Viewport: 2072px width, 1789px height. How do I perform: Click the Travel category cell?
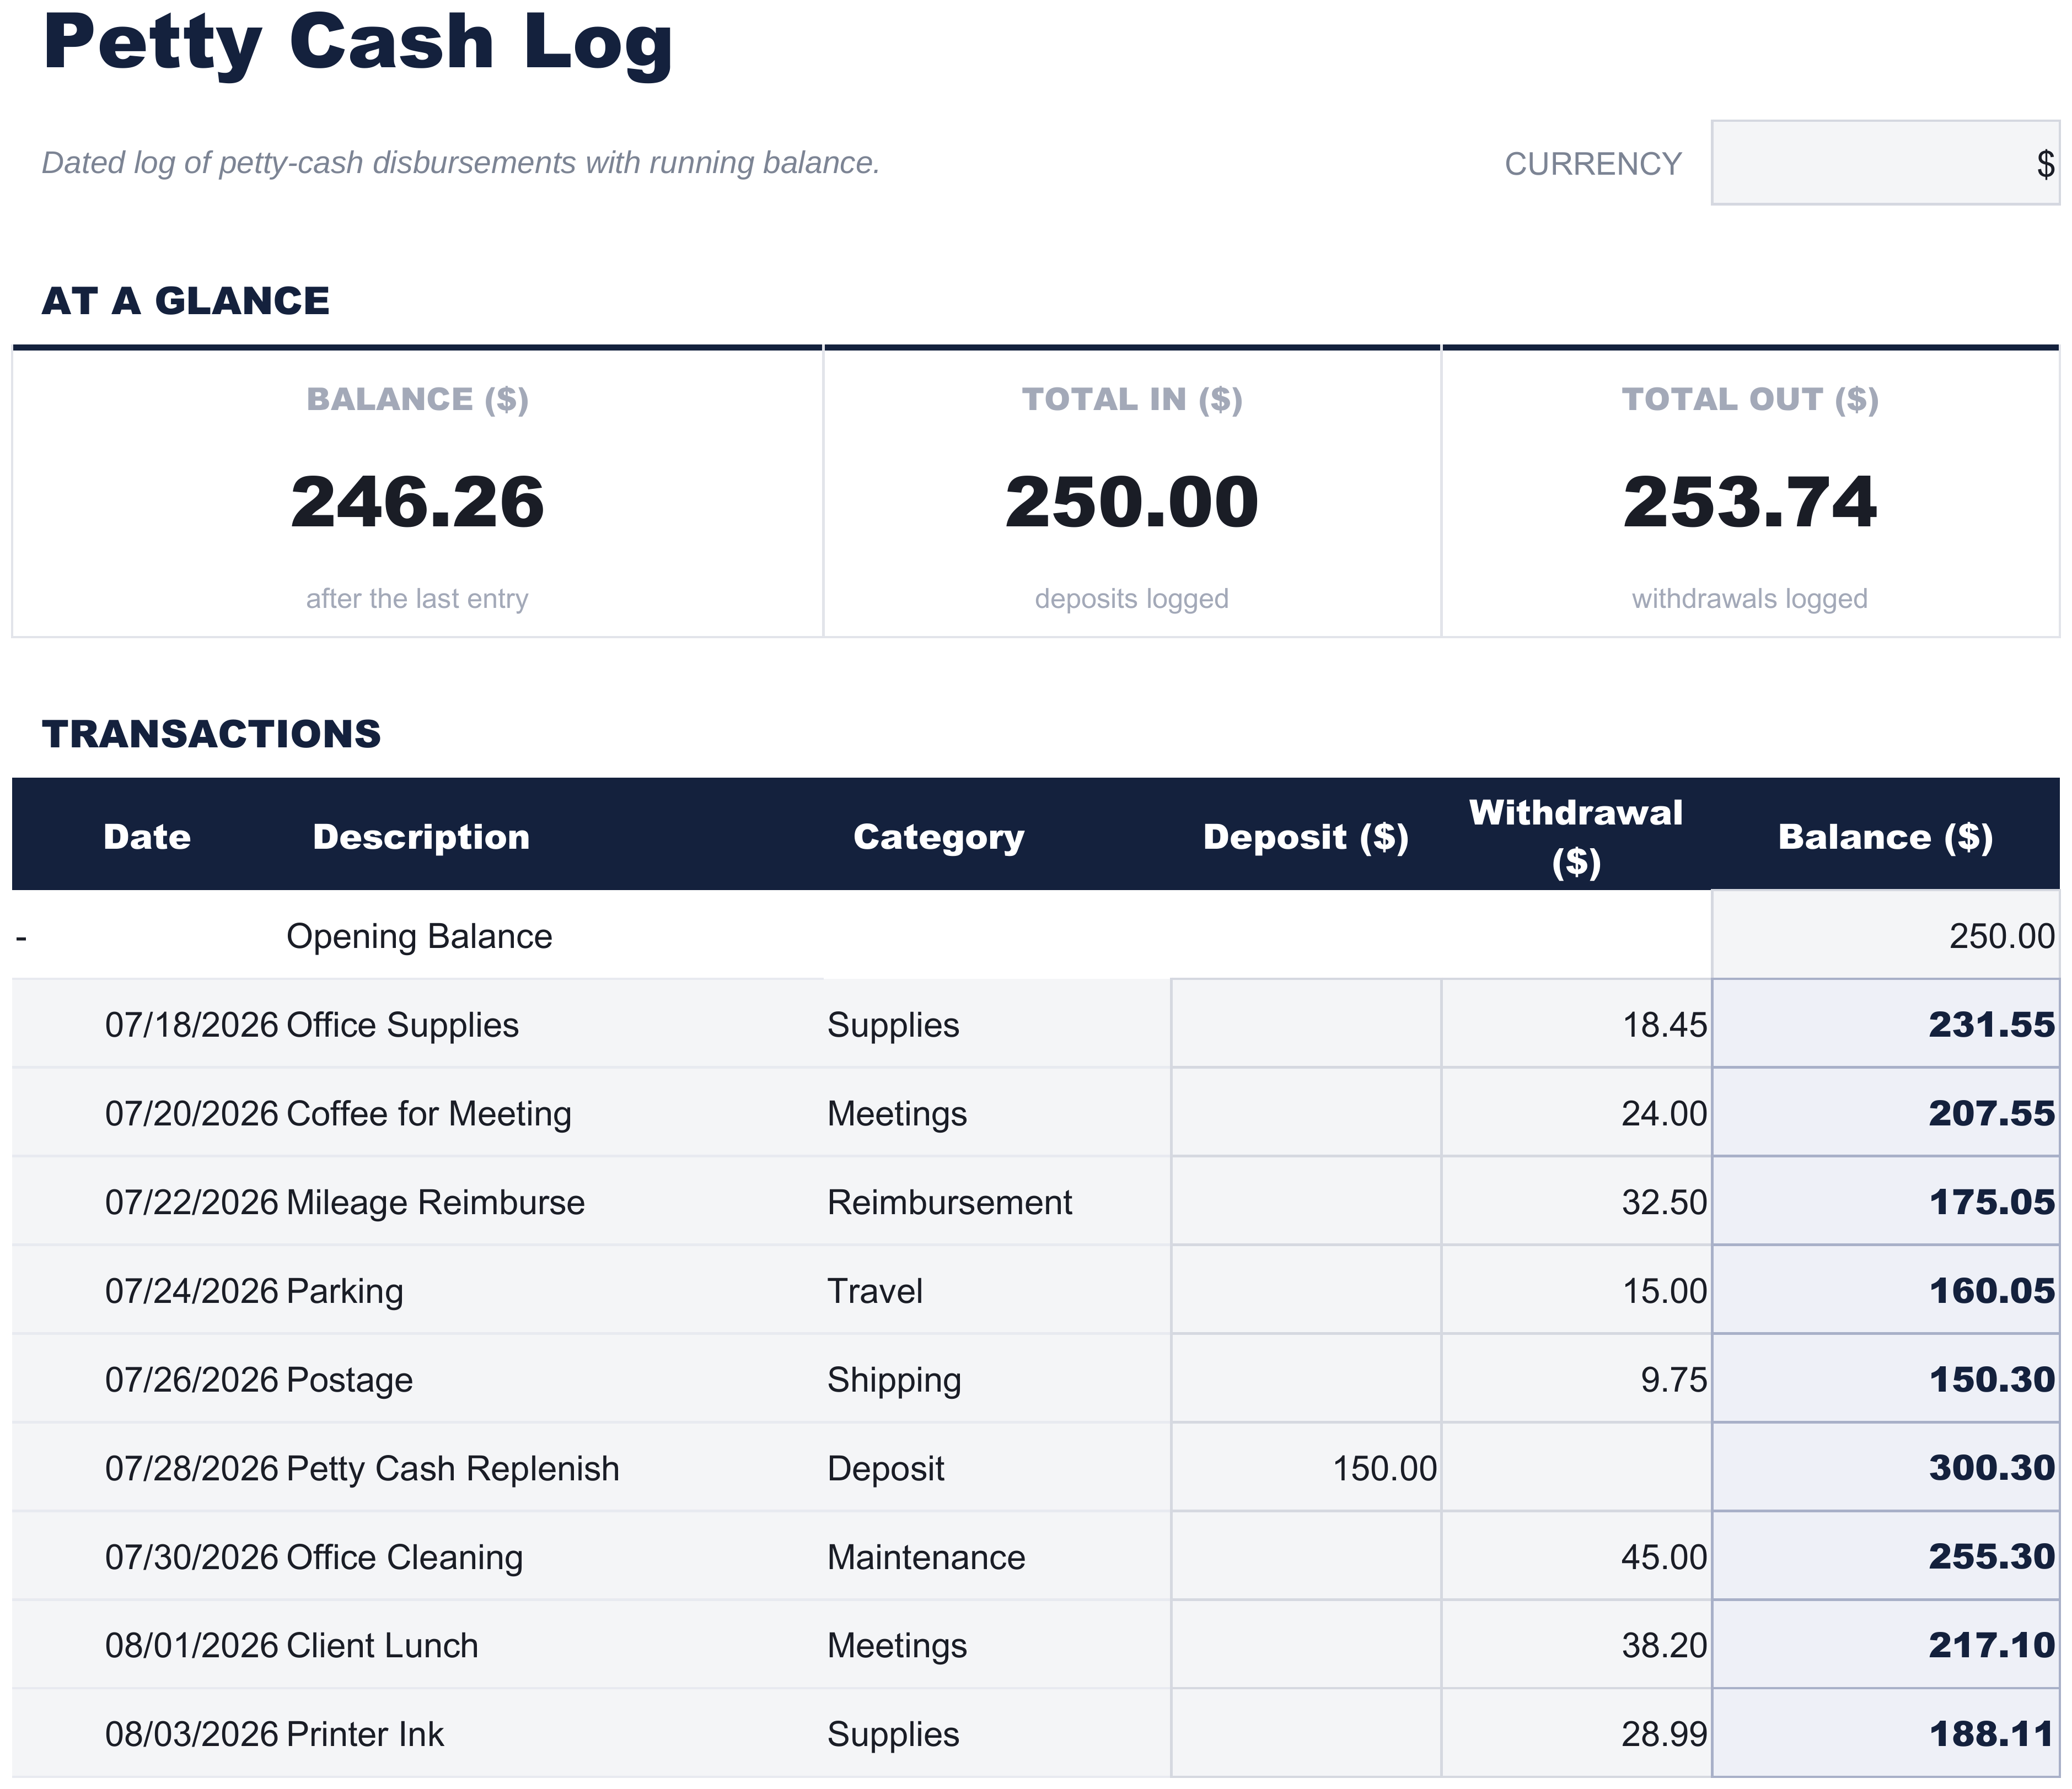click(997, 1290)
